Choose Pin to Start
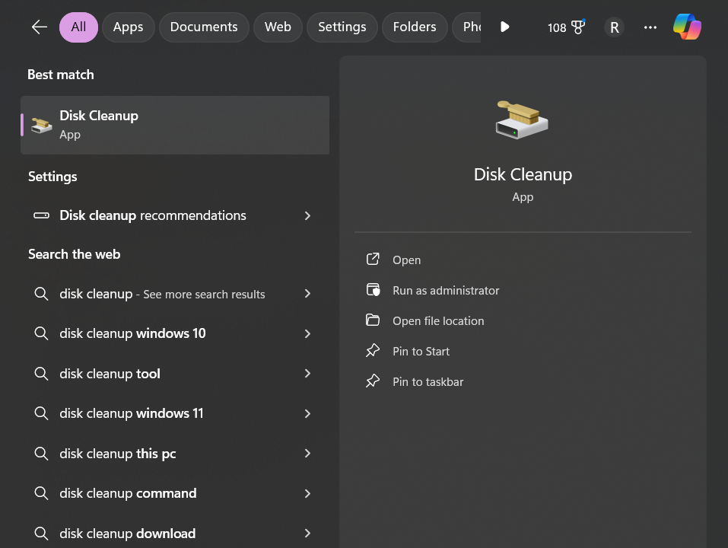This screenshot has width=728, height=548. [x=421, y=352]
